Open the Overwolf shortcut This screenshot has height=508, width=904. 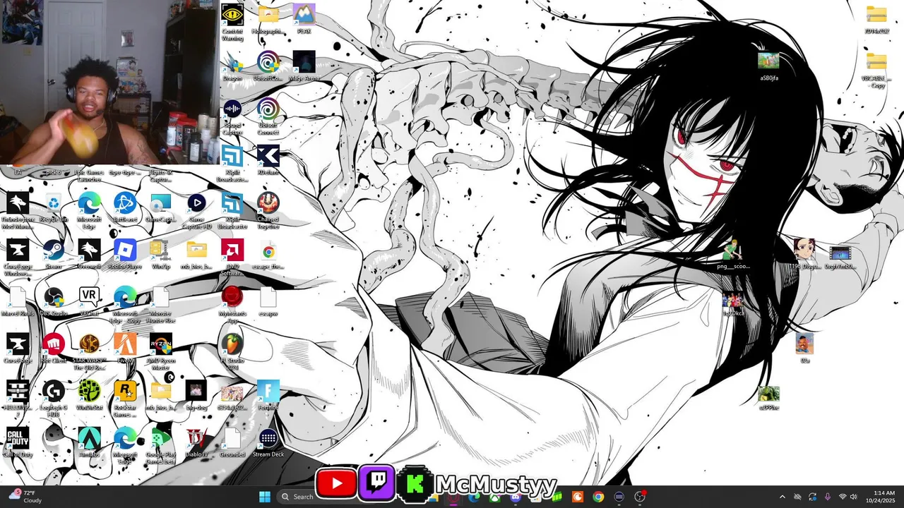click(89, 255)
